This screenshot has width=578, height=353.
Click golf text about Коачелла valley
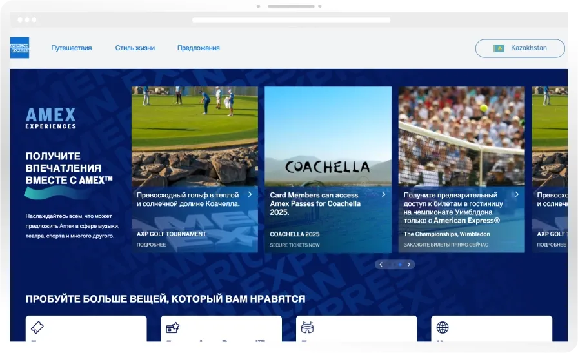click(x=188, y=199)
